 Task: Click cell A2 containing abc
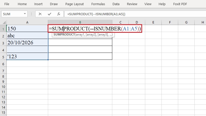tap(27, 36)
